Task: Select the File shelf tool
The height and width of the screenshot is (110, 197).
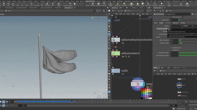Action: coord(75,4)
